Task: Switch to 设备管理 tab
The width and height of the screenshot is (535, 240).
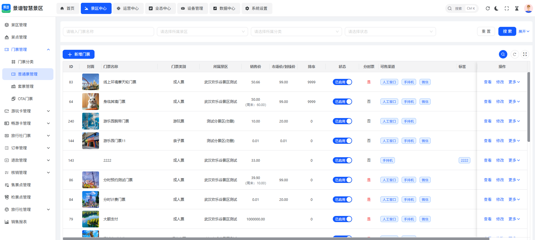Action: coord(192,8)
